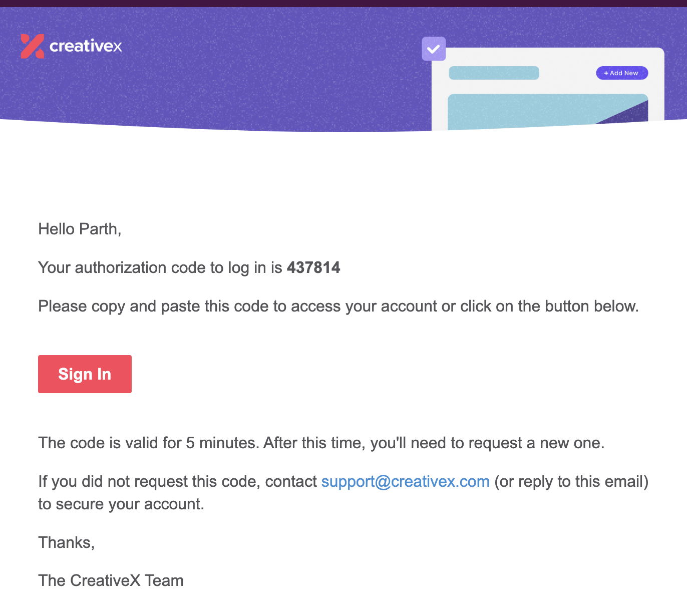
Task: Click the creativex wordmark in header
Action: point(86,46)
